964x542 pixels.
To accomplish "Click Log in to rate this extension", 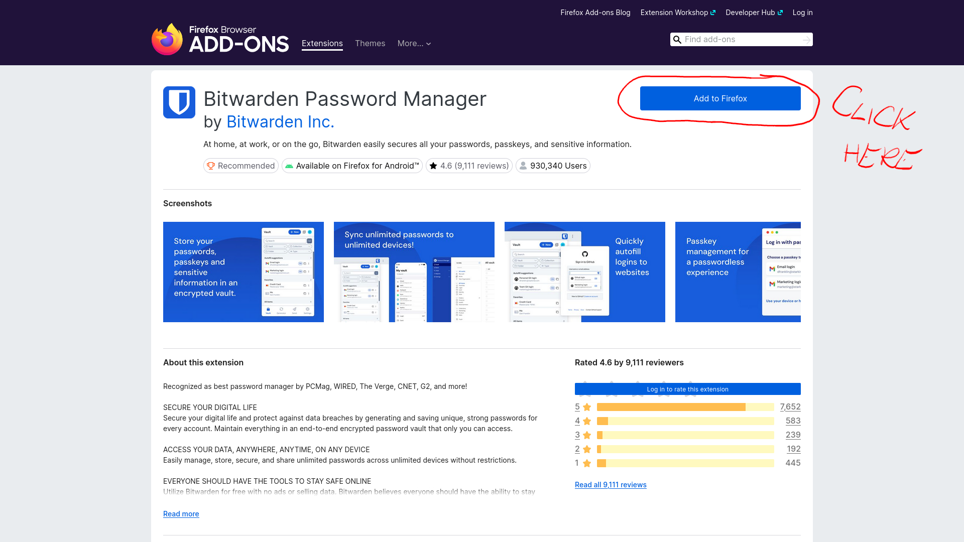I will [x=687, y=389].
